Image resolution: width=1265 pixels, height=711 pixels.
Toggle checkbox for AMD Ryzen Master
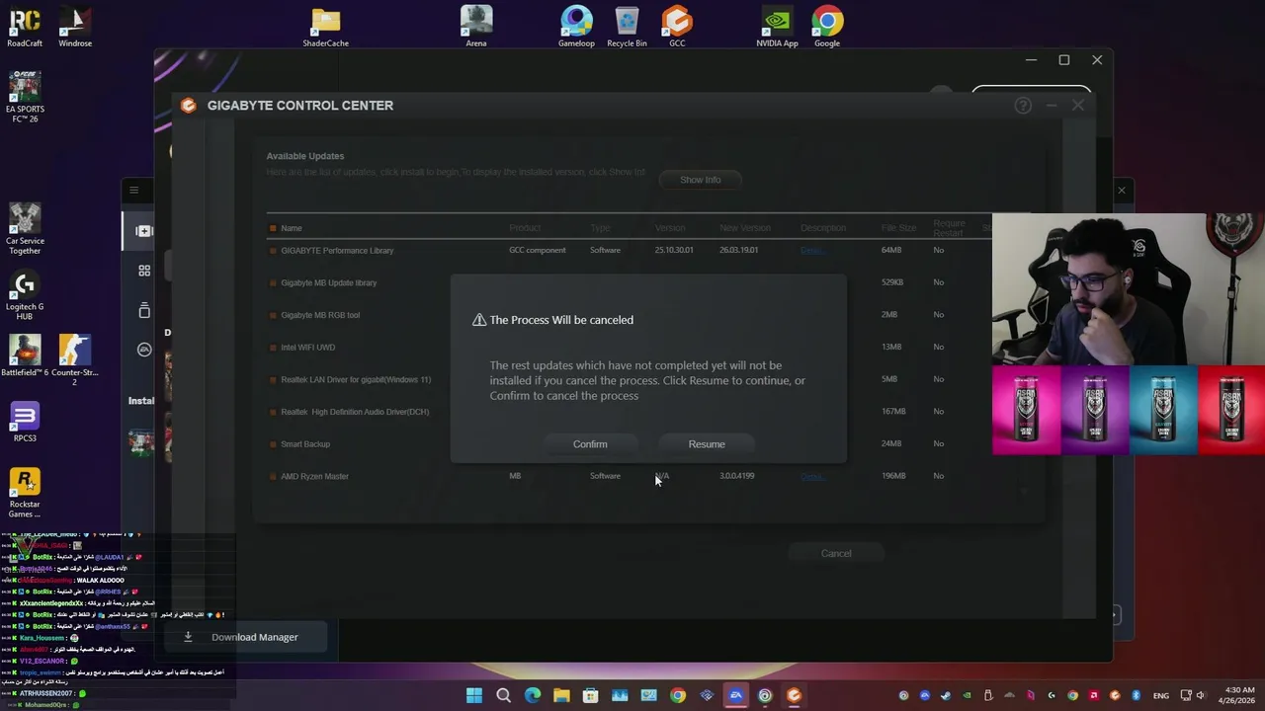point(273,477)
